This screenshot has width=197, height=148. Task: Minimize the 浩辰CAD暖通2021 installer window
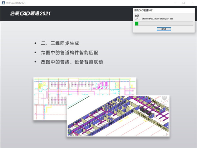tap(175, 3)
